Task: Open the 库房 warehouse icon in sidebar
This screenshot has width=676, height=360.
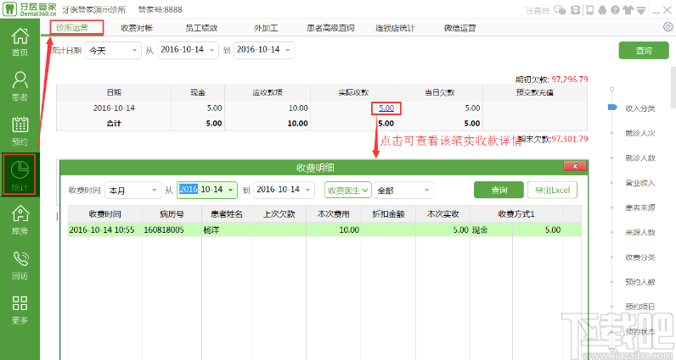Action: point(20,219)
